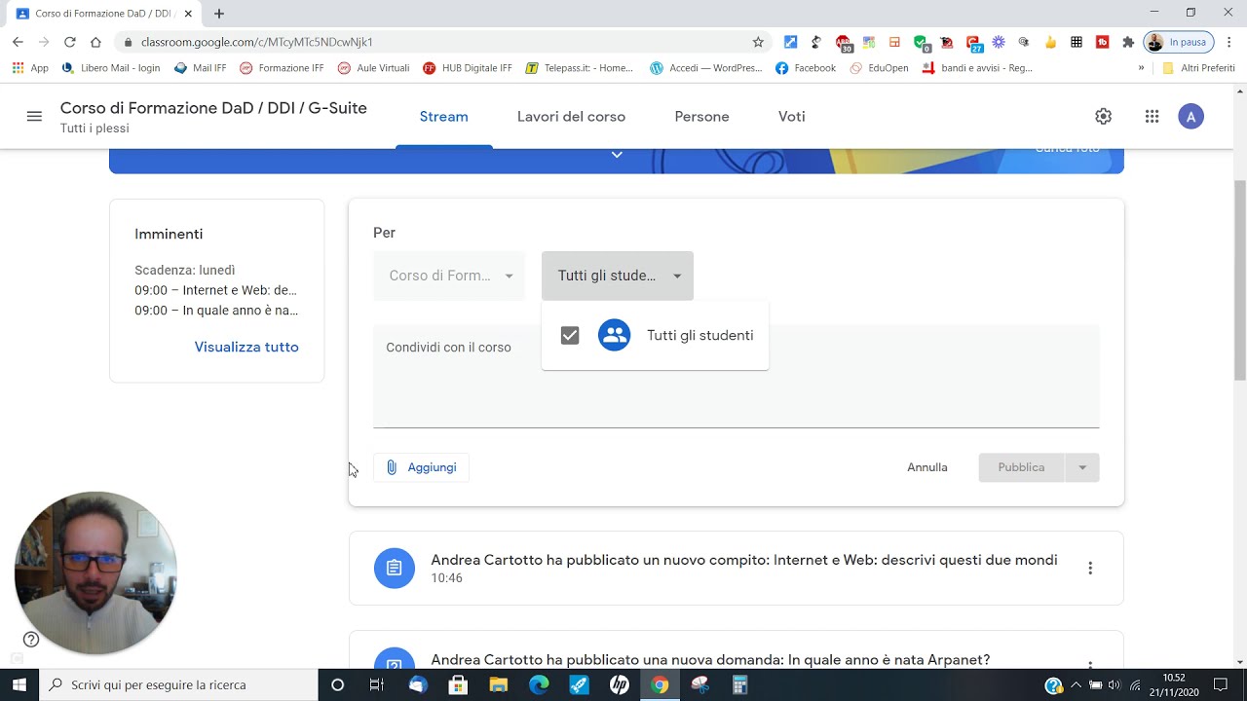The width and height of the screenshot is (1247, 701).
Task: Open 09:00 In quale anno upcoming item
Action: tap(216, 311)
